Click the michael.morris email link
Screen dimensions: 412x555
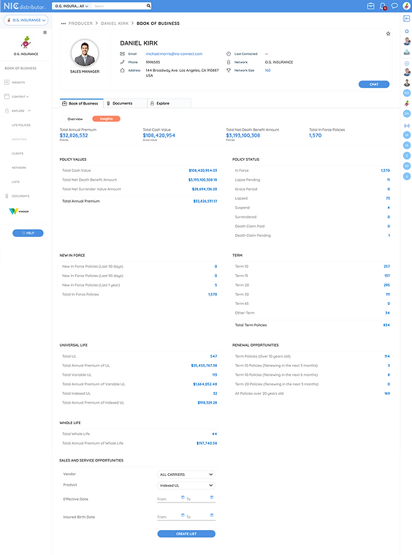click(174, 54)
